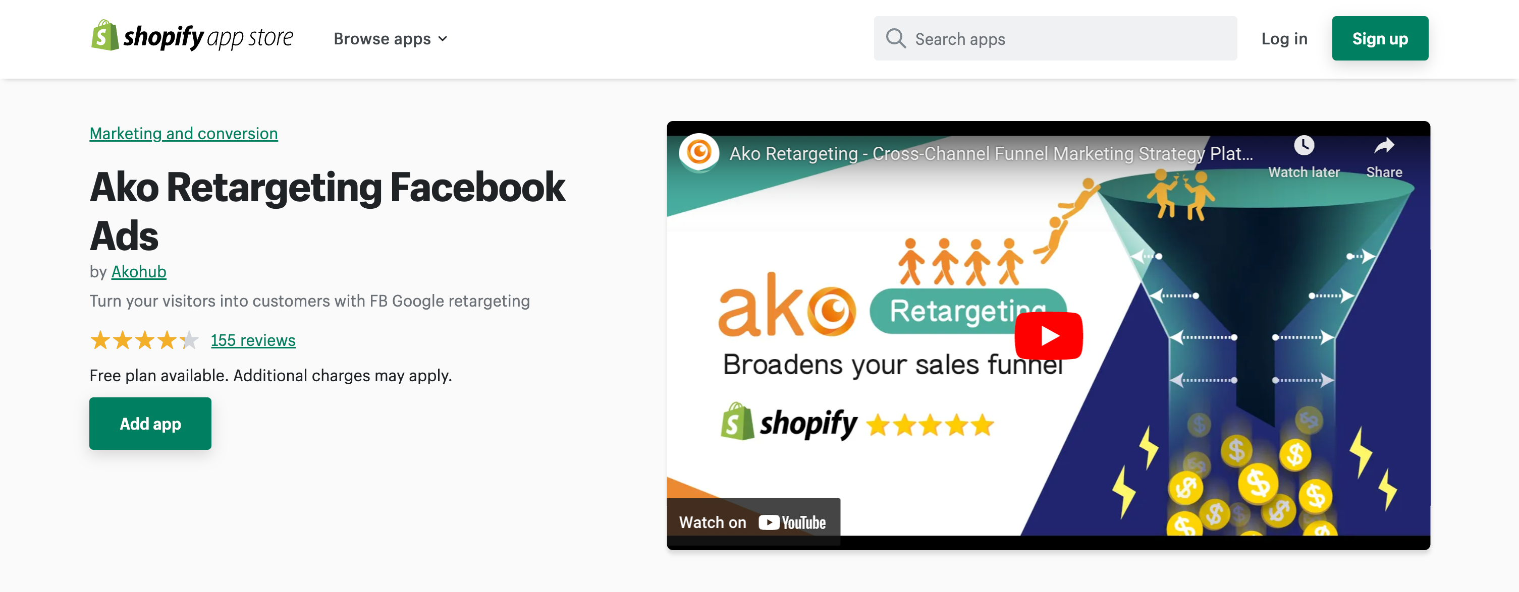The image size is (1519, 592).
Task: Click the Add app button
Action: click(x=150, y=424)
